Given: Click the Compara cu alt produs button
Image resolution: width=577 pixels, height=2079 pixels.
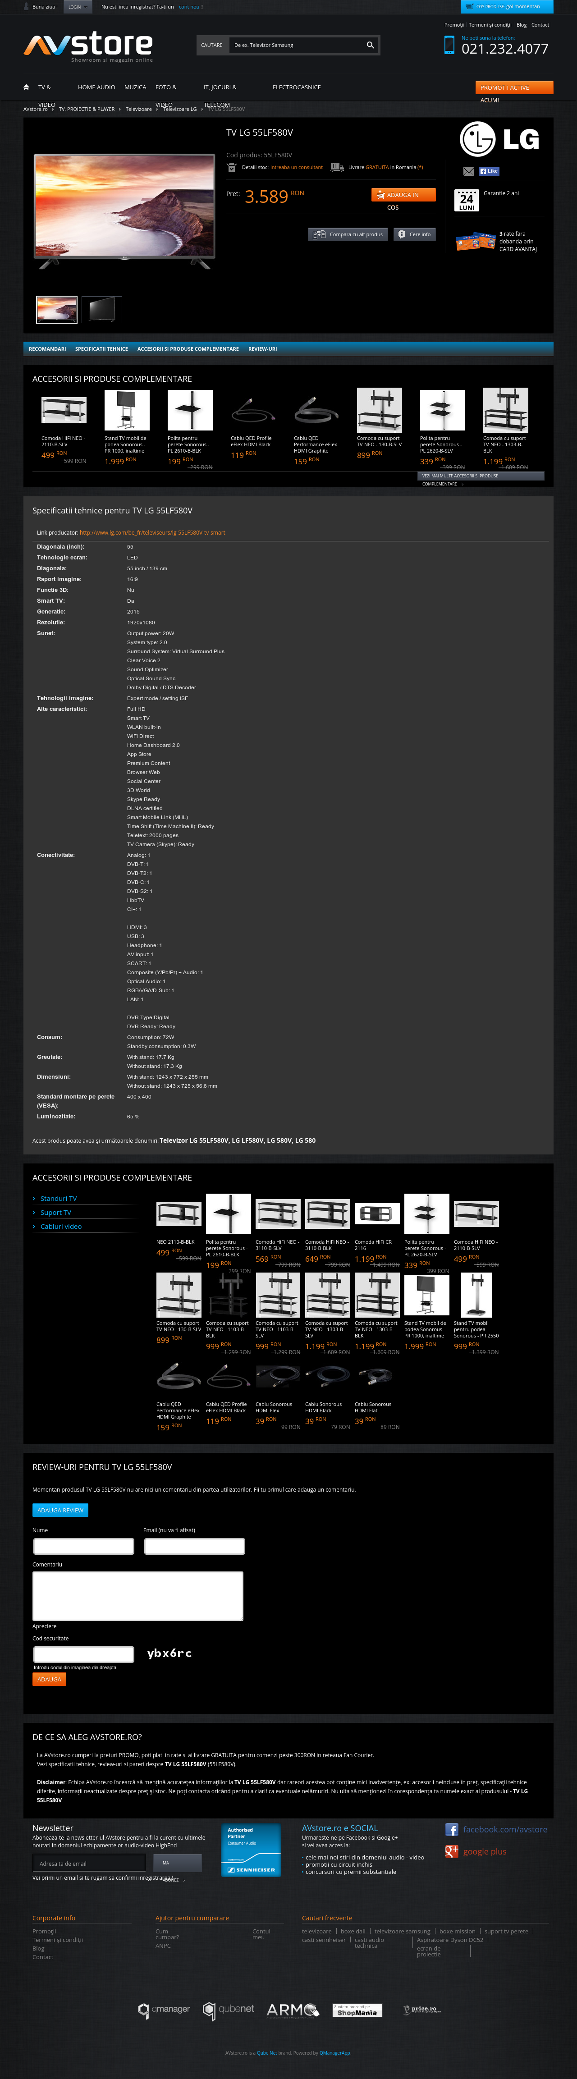Looking at the screenshot, I should click(x=348, y=234).
